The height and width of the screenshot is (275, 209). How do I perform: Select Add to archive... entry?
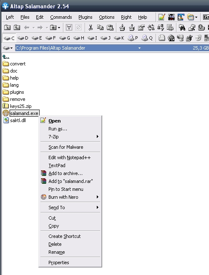(70, 173)
